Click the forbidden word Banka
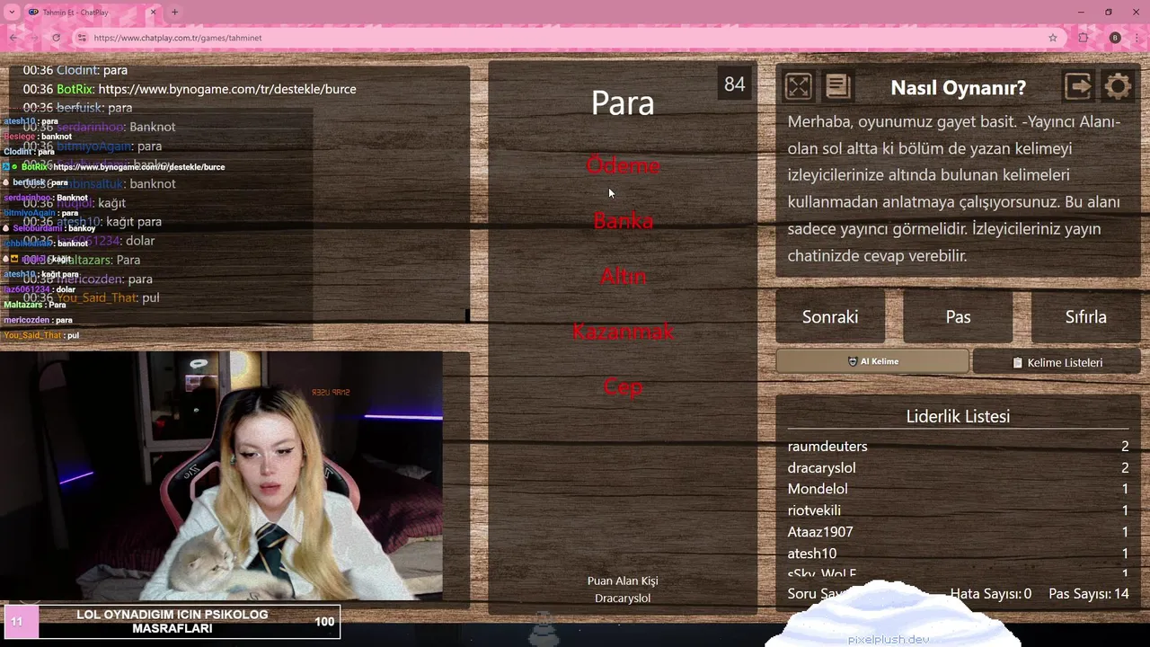 623,220
